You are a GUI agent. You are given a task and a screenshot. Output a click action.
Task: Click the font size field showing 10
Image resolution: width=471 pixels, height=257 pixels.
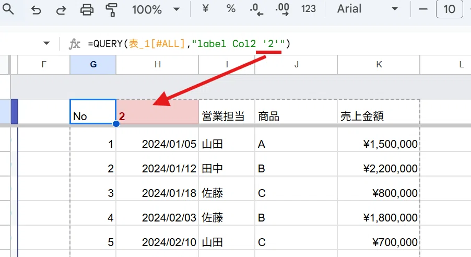(450, 9)
